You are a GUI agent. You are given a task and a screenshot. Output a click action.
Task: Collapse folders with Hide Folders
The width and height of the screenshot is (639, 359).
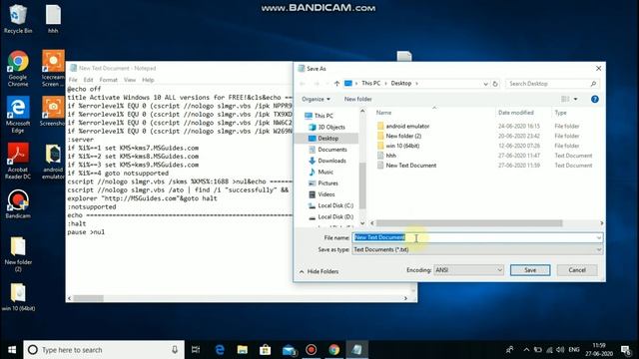tap(319, 271)
